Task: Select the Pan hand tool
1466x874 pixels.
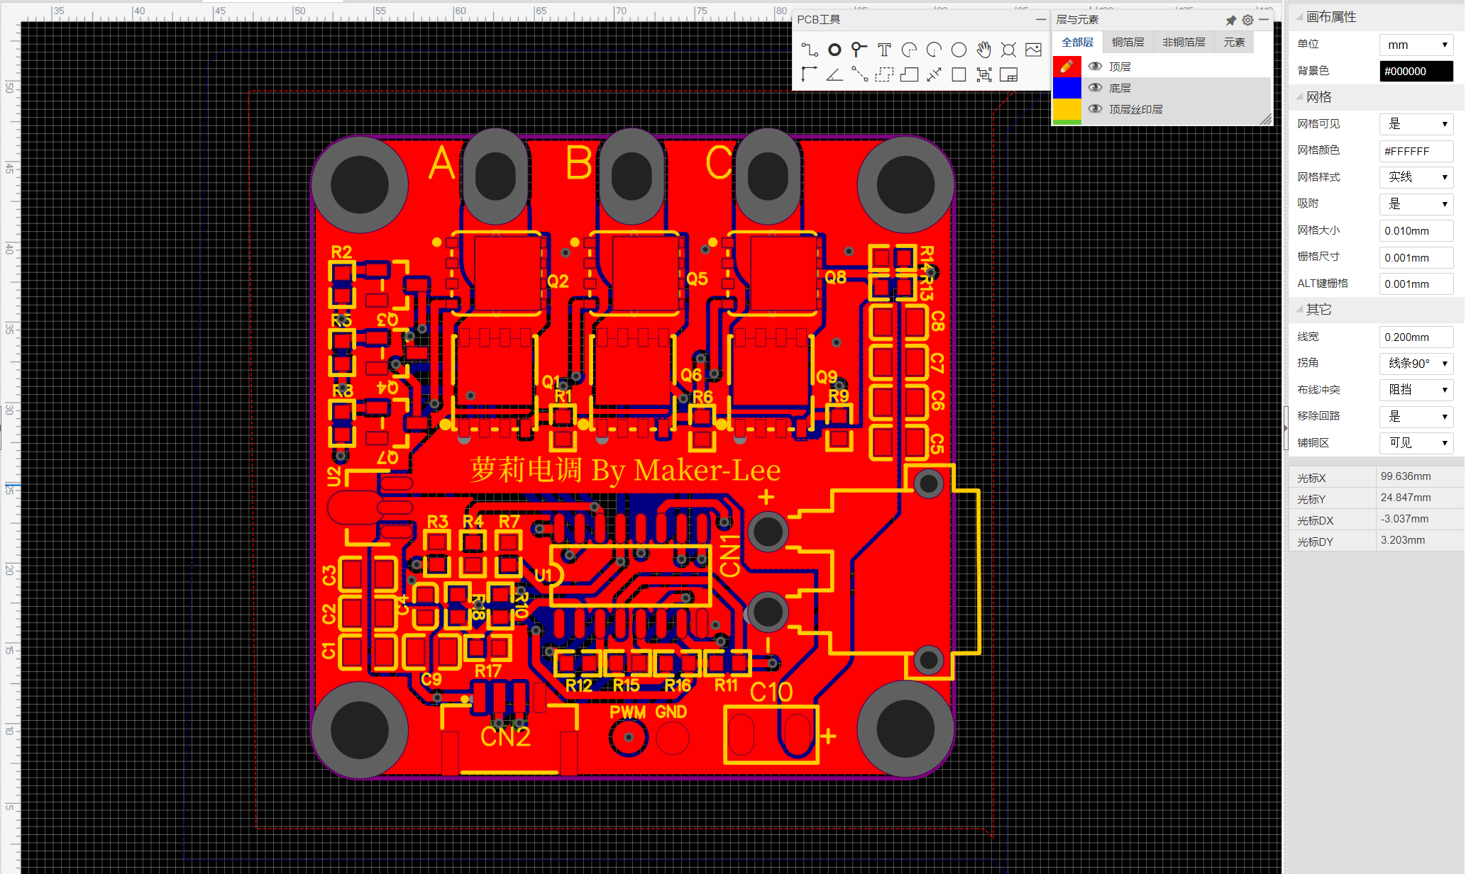Action: (983, 50)
